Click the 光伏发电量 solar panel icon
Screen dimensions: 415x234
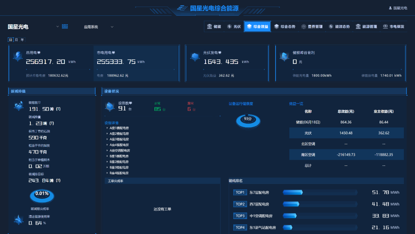coord(195,57)
